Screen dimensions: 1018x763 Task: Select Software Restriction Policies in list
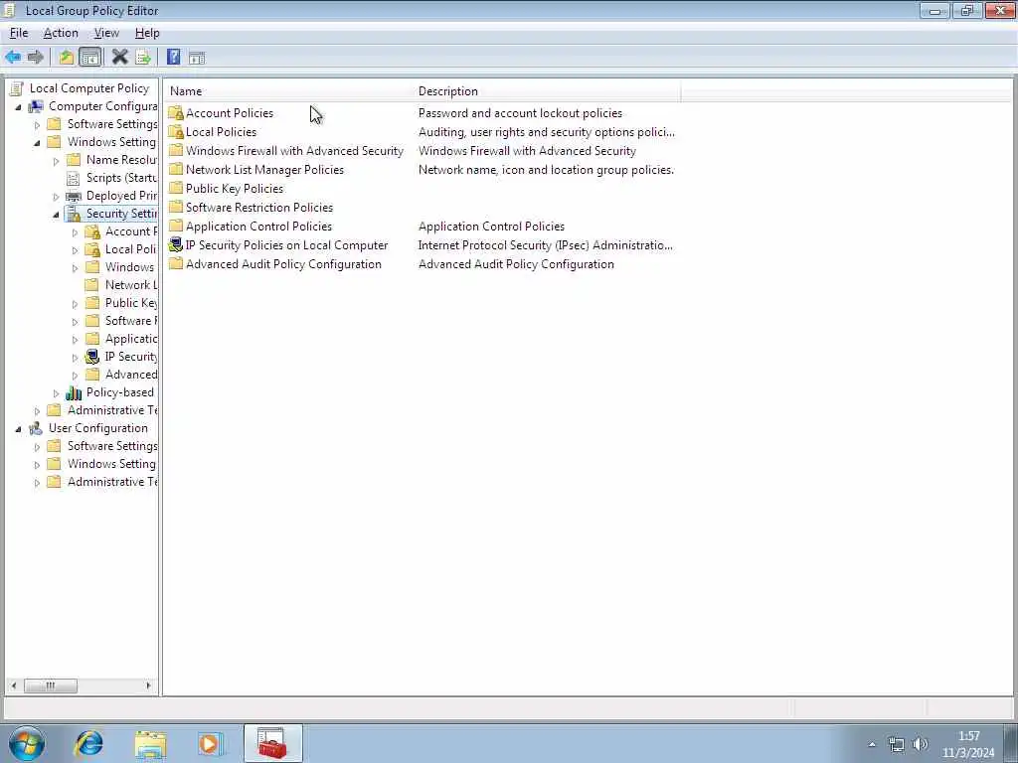pyautogui.click(x=259, y=208)
